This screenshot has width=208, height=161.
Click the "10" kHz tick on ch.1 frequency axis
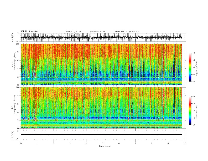[18, 44]
